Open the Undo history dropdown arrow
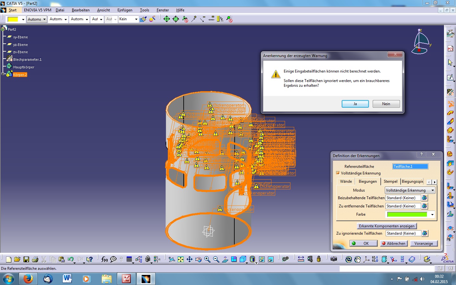456x285 pixels. click(x=74, y=263)
